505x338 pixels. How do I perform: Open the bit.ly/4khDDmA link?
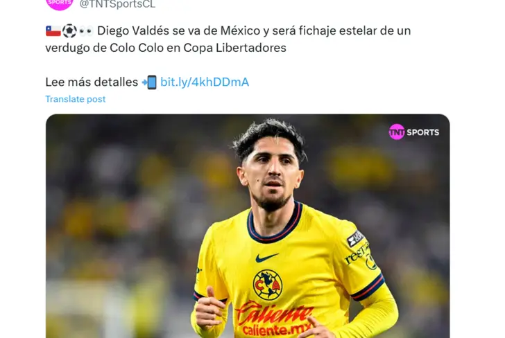205,82
